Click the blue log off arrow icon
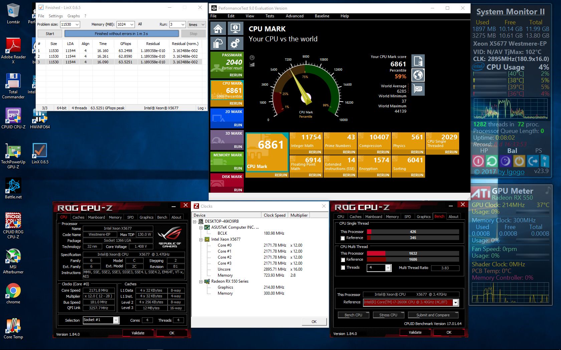 tap(533, 161)
